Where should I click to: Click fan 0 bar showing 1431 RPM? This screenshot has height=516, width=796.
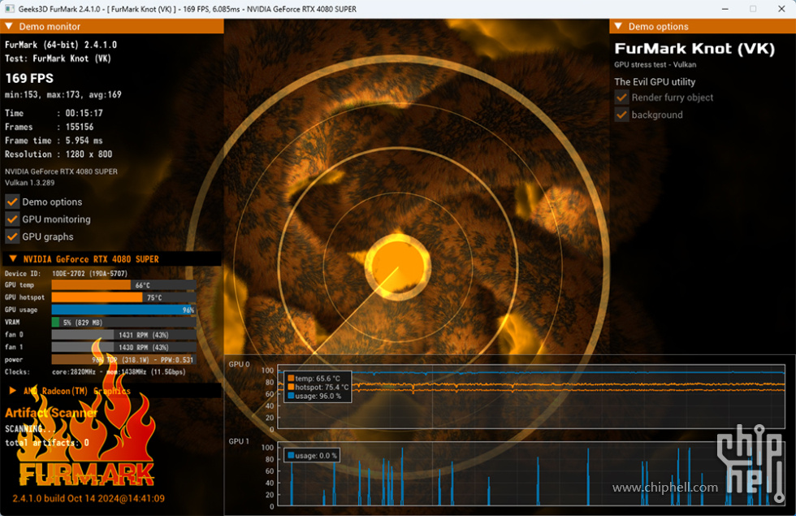(x=123, y=335)
